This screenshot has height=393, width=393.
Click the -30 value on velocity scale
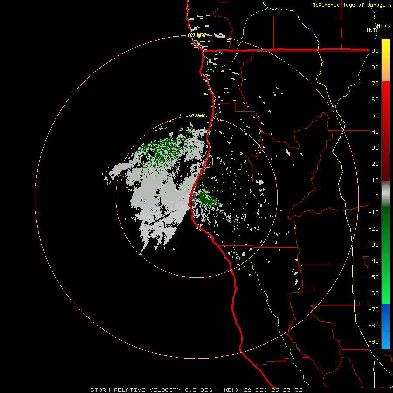pyautogui.click(x=373, y=245)
